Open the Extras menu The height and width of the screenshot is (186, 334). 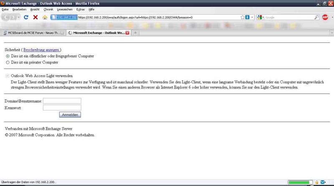point(81,9)
